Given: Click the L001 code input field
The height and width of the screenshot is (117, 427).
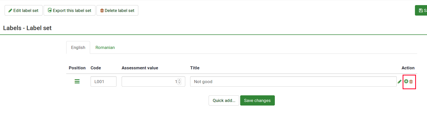Looking at the screenshot, I should (103, 82).
